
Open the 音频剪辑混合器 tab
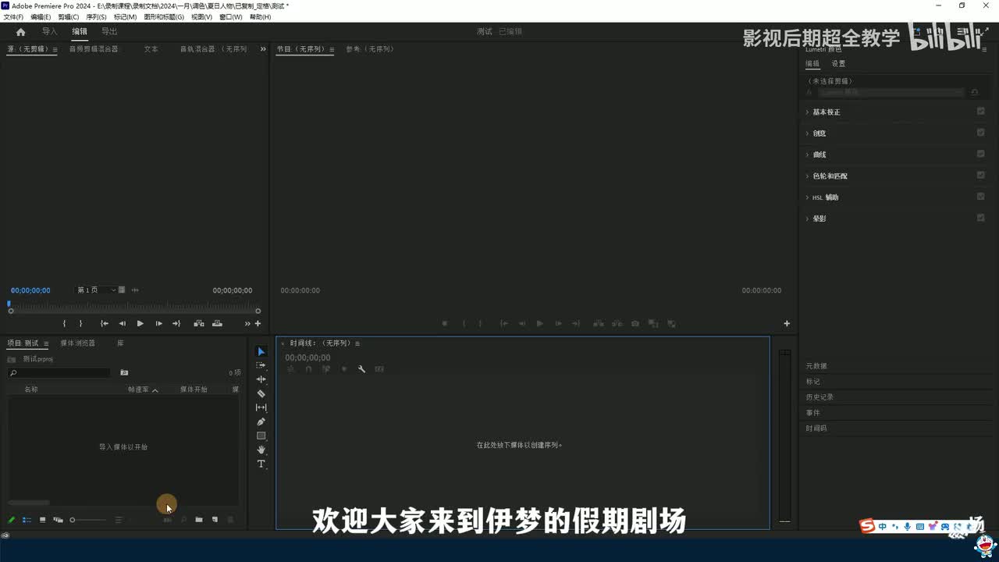pos(94,49)
